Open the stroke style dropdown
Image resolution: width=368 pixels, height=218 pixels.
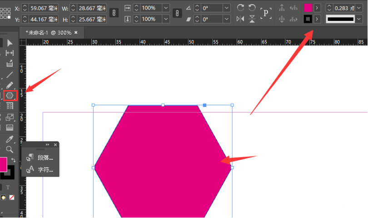(359, 19)
